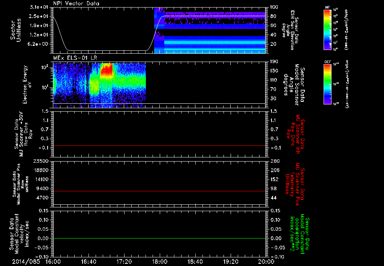Select the NF color scale bar
The height and width of the screenshot is (266, 384).
(327, 30)
